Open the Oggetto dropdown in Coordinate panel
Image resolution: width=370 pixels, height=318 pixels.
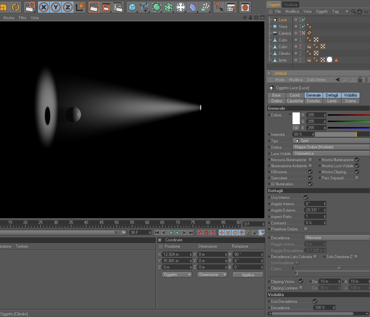click(x=177, y=275)
